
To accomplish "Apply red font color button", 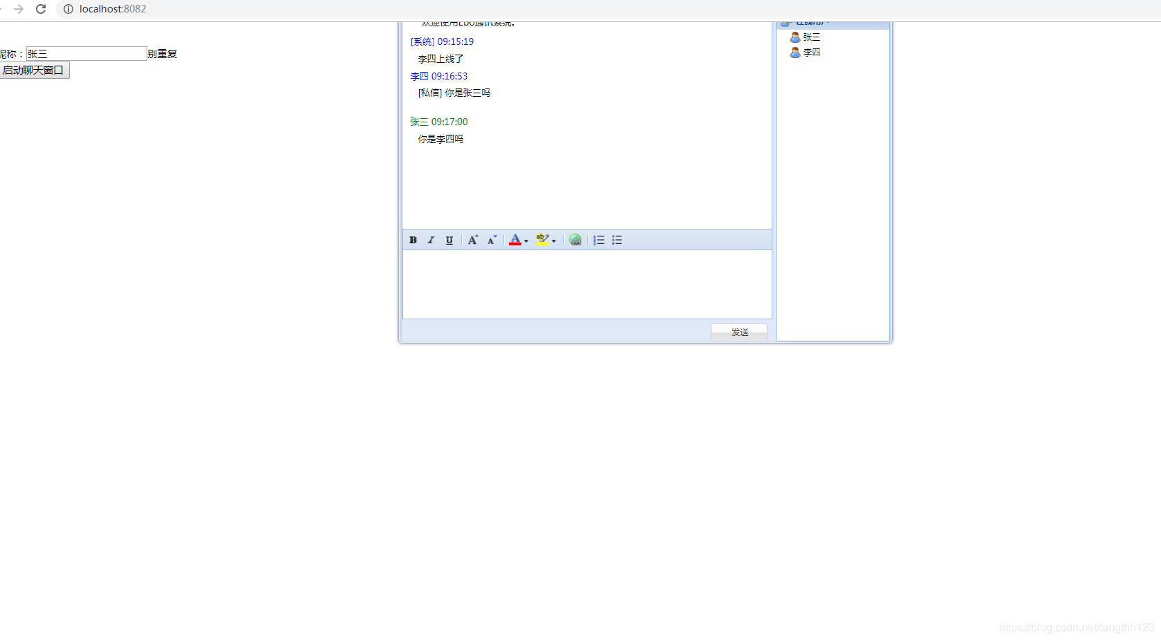I will 515,240.
